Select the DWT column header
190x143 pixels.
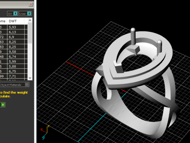coord(16,21)
